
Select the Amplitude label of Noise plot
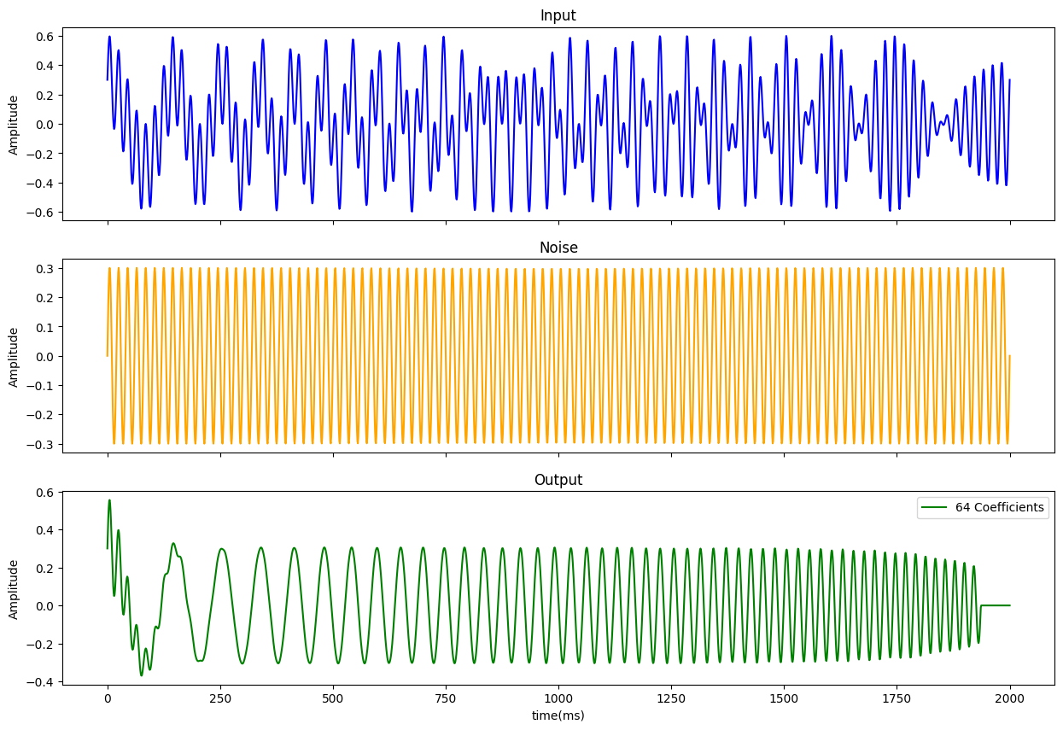pyautogui.click(x=14, y=357)
